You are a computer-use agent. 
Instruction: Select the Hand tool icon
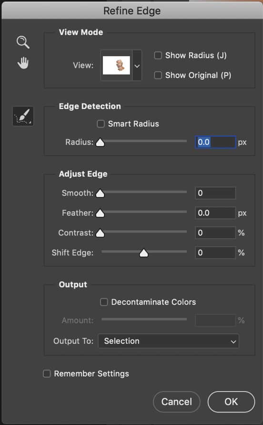click(23, 63)
